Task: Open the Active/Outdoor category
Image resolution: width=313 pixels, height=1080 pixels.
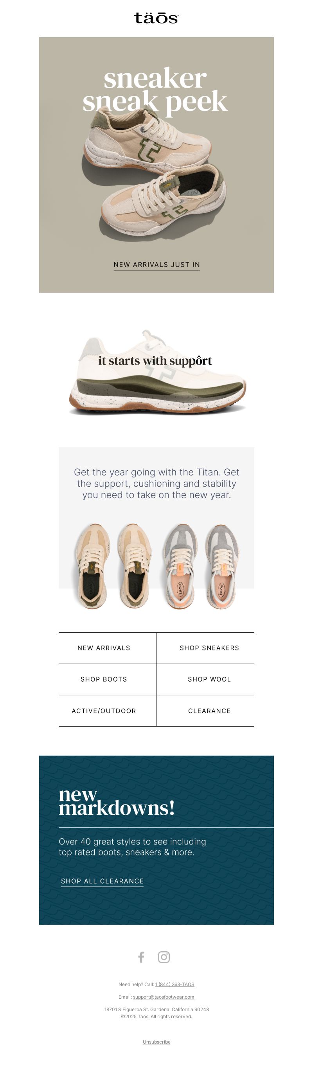Action: (x=104, y=711)
